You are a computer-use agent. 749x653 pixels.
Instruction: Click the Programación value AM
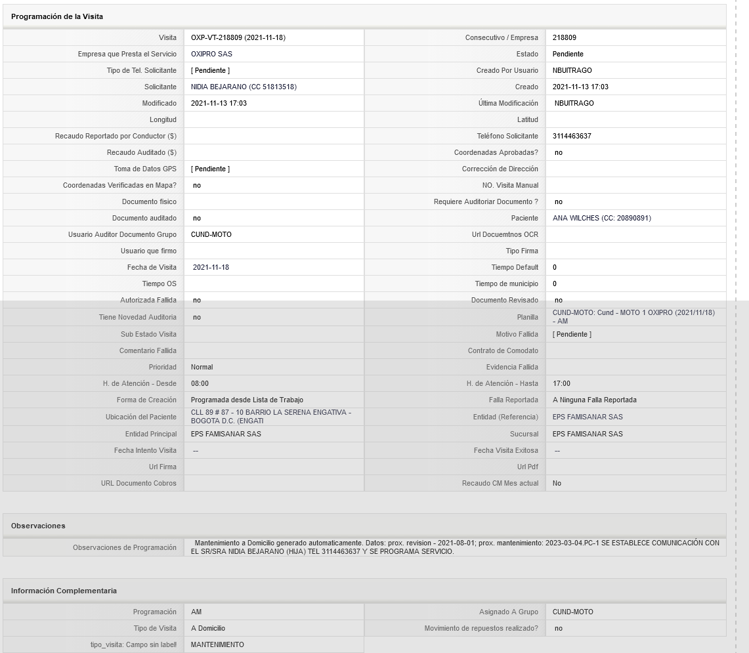(x=196, y=612)
